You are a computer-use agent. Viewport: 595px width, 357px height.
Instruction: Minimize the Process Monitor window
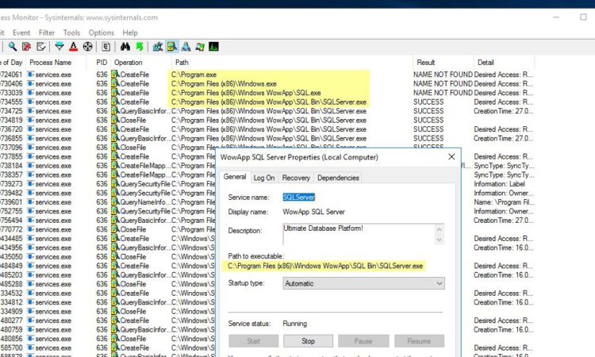tap(556, 17)
